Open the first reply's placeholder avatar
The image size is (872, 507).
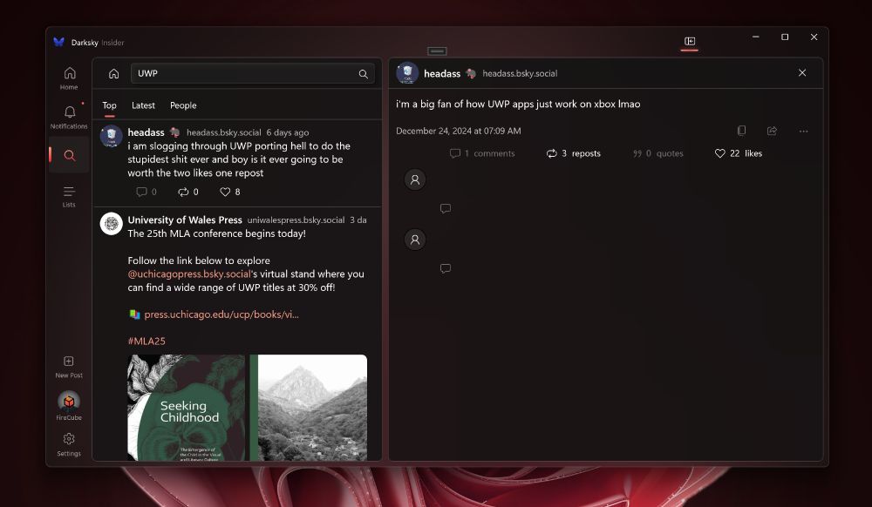(415, 179)
